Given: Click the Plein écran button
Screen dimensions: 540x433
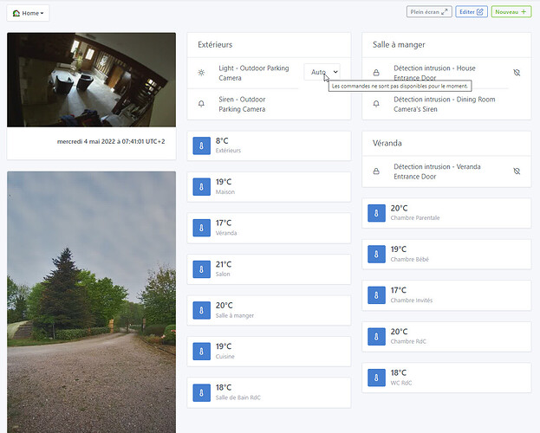Looking at the screenshot, I should pyautogui.click(x=429, y=12).
